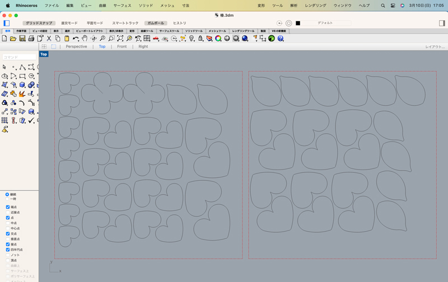Click the Save file floppy disk icon
The image size is (448, 282).
coord(22,39)
